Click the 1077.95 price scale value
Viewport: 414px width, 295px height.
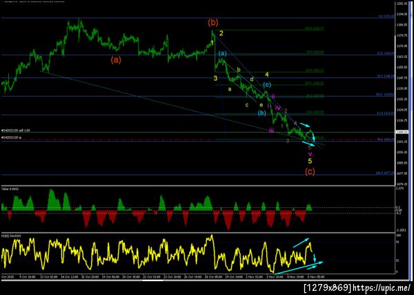coord(401,173)
